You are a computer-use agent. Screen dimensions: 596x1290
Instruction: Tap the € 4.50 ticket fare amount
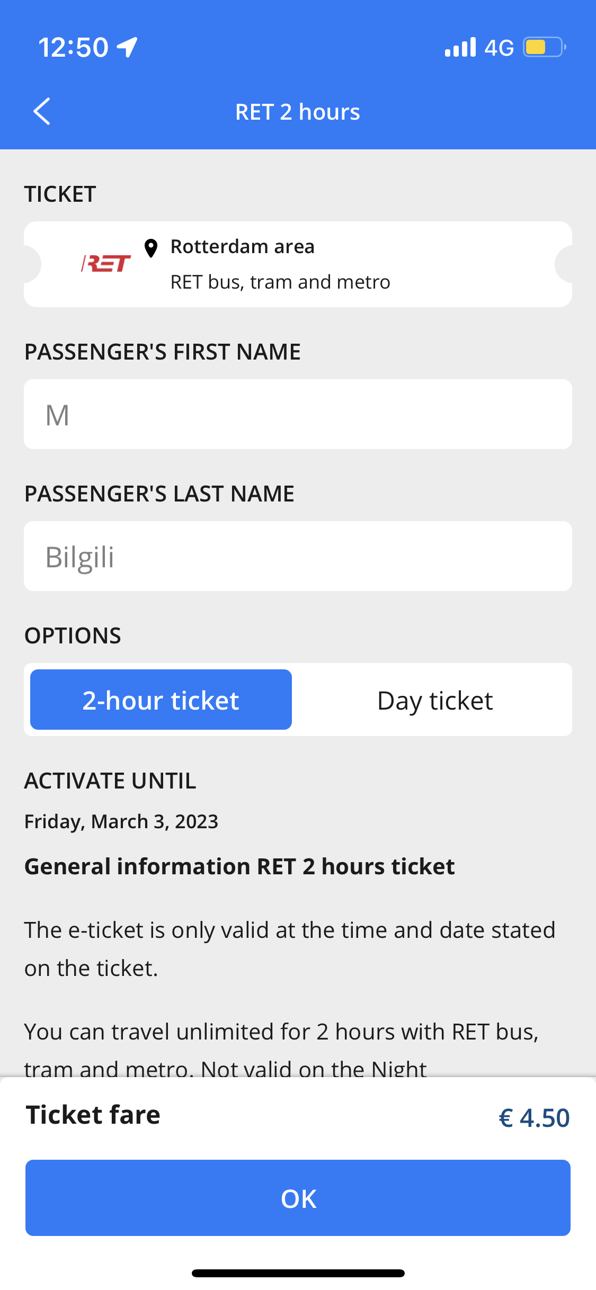click(x=534, y=1117)
